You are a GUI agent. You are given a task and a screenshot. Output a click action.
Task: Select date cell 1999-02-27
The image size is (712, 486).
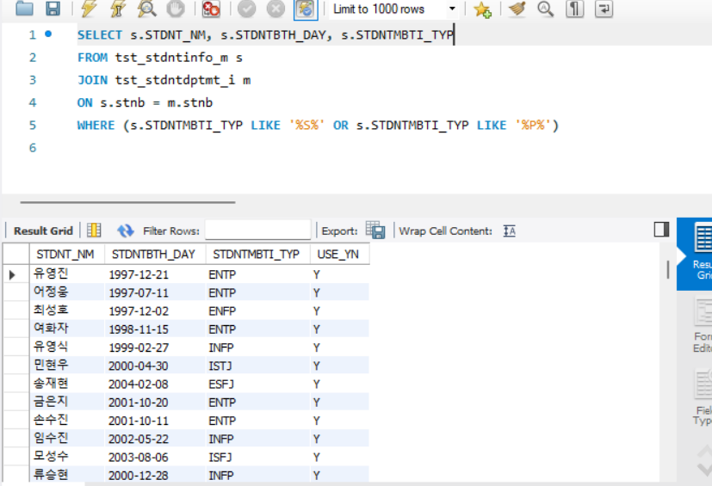[155, 348]
